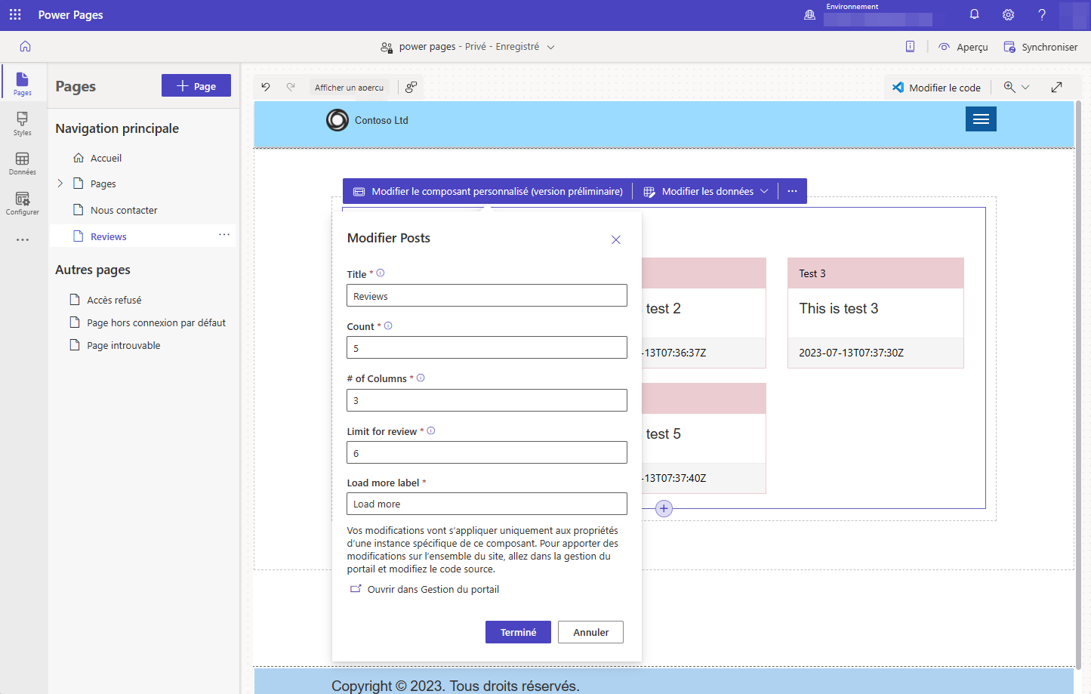Viewport: 1091px width, 694px height.
Task: Click Afficher un aperçu
Action: point(349,88)
